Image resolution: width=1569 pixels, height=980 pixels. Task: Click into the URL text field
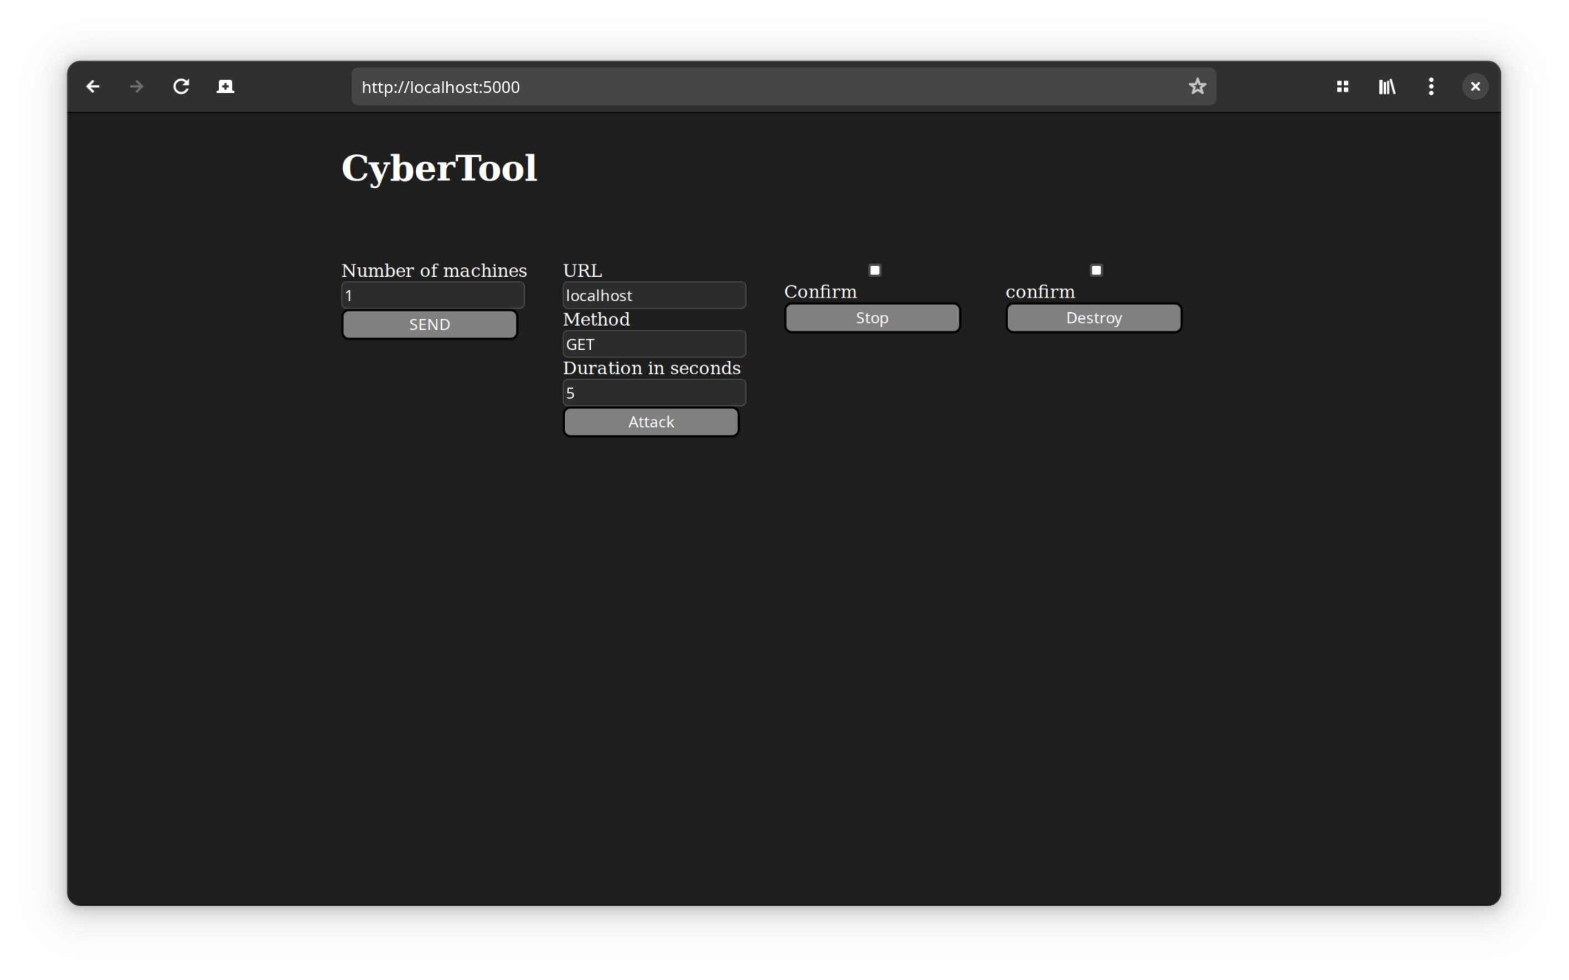(654, 296)
